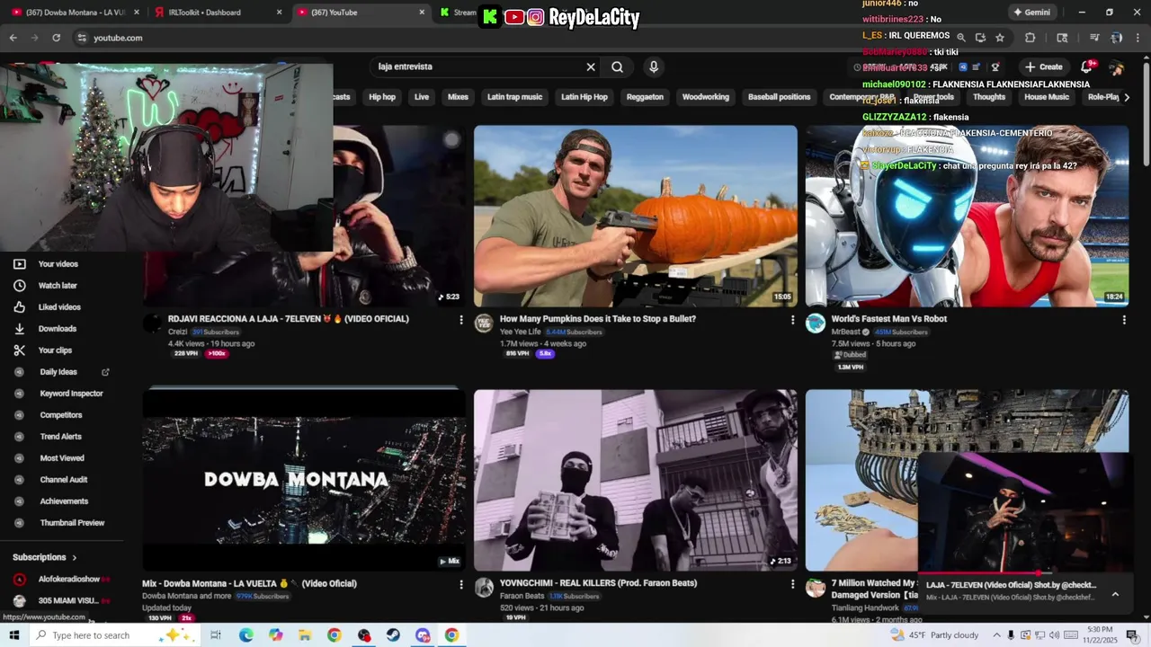Open the YouTube account avatar menu
This screenshot has height=647, width=1151.
(x=1116, y=67)
